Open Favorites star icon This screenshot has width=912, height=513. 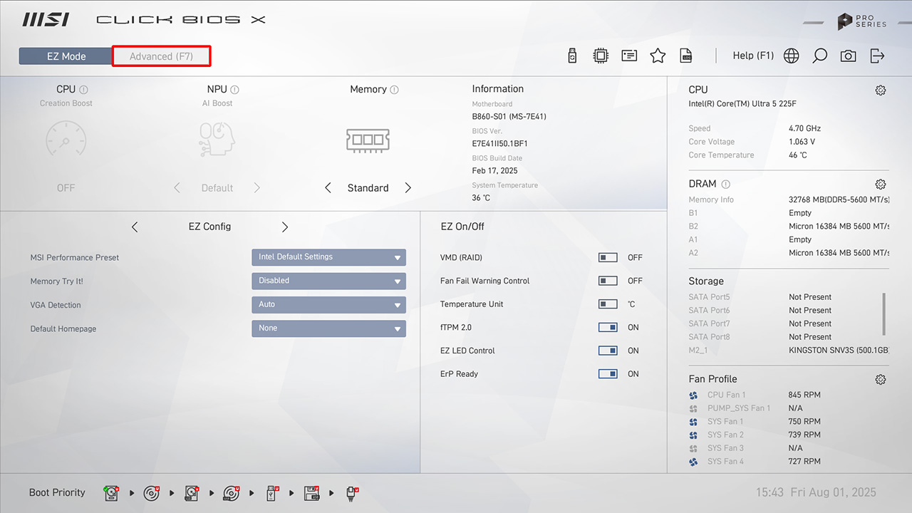[x=658, y=56]
